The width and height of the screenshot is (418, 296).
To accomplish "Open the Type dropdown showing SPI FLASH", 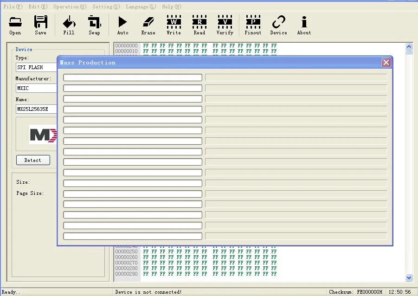I will pos(35,67).
